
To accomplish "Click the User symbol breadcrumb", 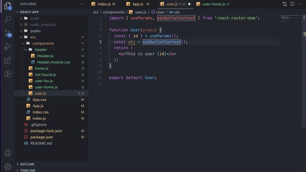I will (160, 12).
